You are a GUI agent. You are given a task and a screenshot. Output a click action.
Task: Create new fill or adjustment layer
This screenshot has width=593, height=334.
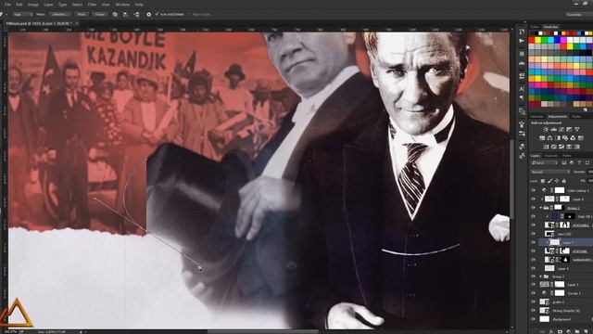(x=569, y=331)
